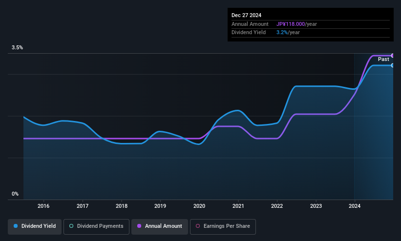Screen dimensions: 401x241
Task: Click the Dec 27 2024 tooltip date
Action: coord(246,15)
